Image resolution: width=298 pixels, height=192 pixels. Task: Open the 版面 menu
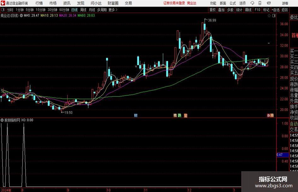coord(223,3)
